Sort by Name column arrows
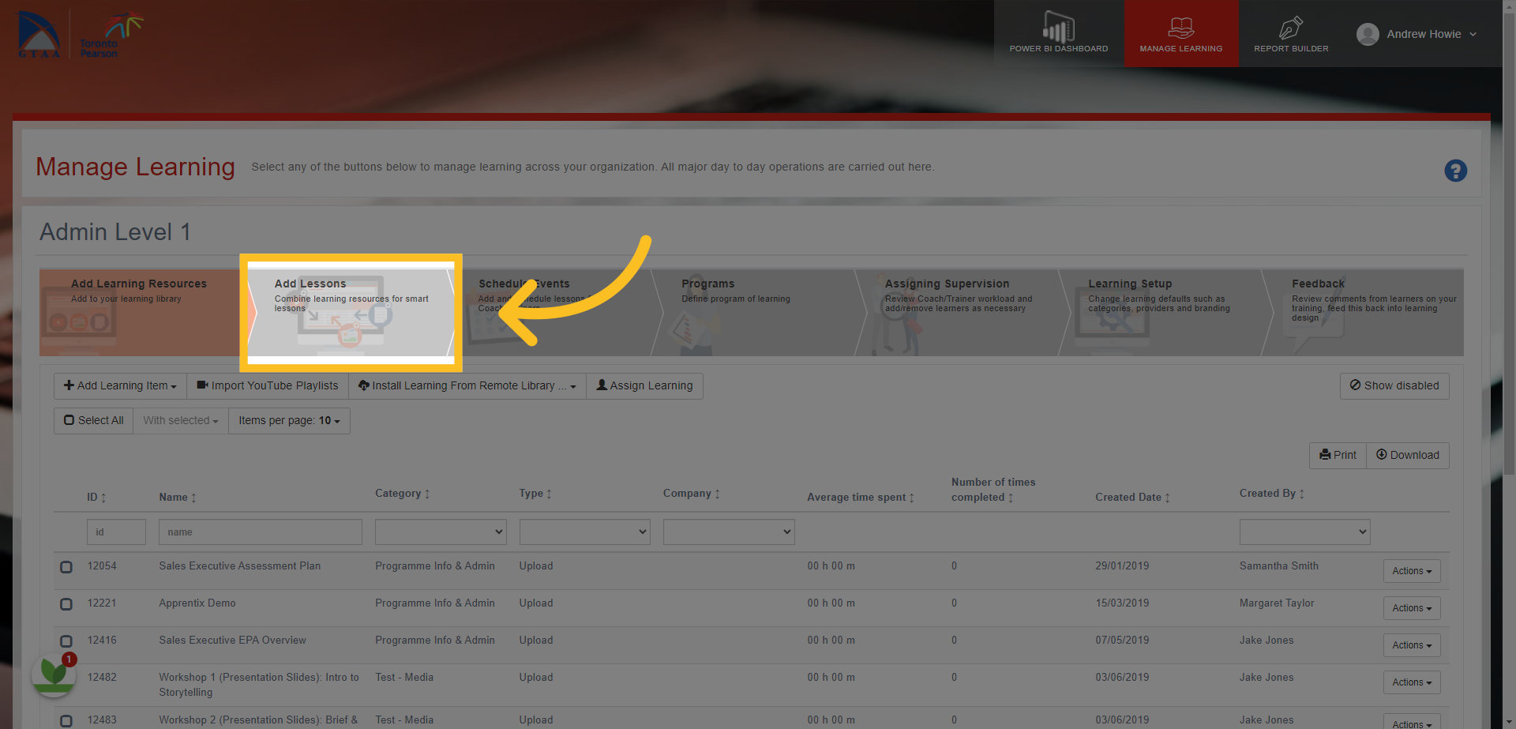This screenshot has width=1516, height=729. pyautogui.click(x=193, y=498)
